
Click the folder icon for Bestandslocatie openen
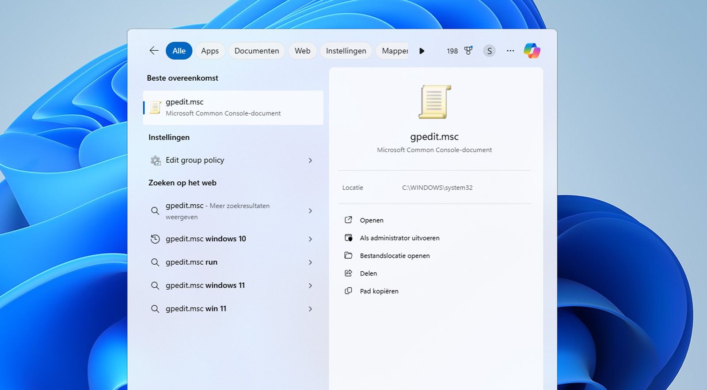click(348, 255)
